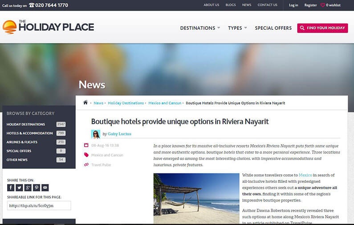The width and height of the screenshot is (354, 225).
Task: Click the shareable link text field
Action: point(39,205)
